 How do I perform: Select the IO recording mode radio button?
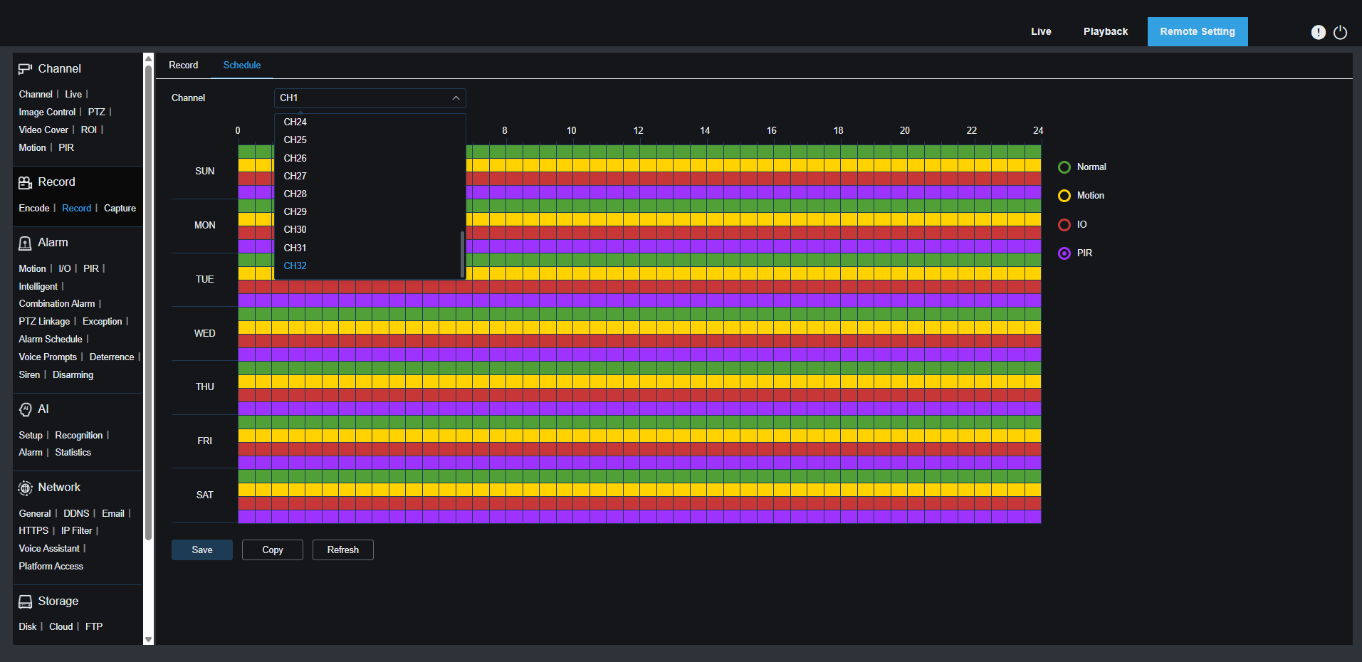tap(1064, 224)
